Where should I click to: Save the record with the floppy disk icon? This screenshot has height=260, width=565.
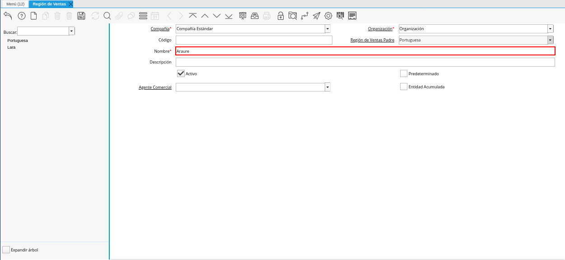pos(81,16)
